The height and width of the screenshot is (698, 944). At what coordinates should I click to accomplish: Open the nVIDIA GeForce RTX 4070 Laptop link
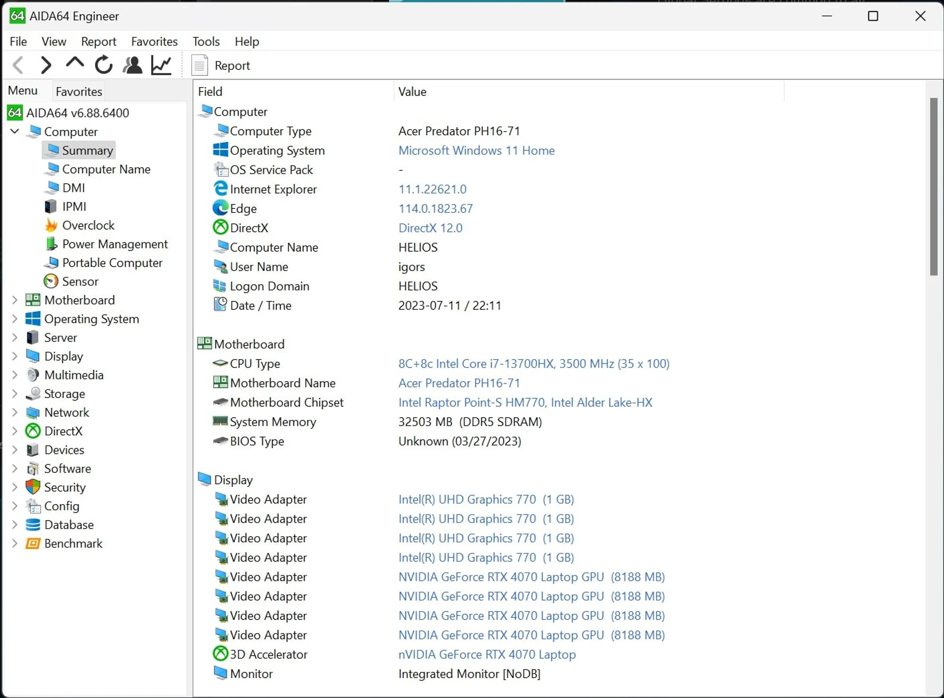487,654
